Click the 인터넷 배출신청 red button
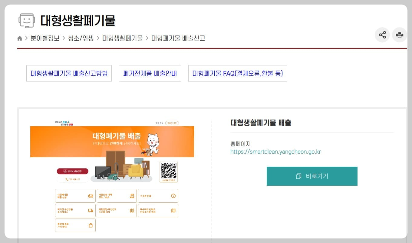Image resolution: width=412 pixels, height=243 pixels. pos(72,171)
